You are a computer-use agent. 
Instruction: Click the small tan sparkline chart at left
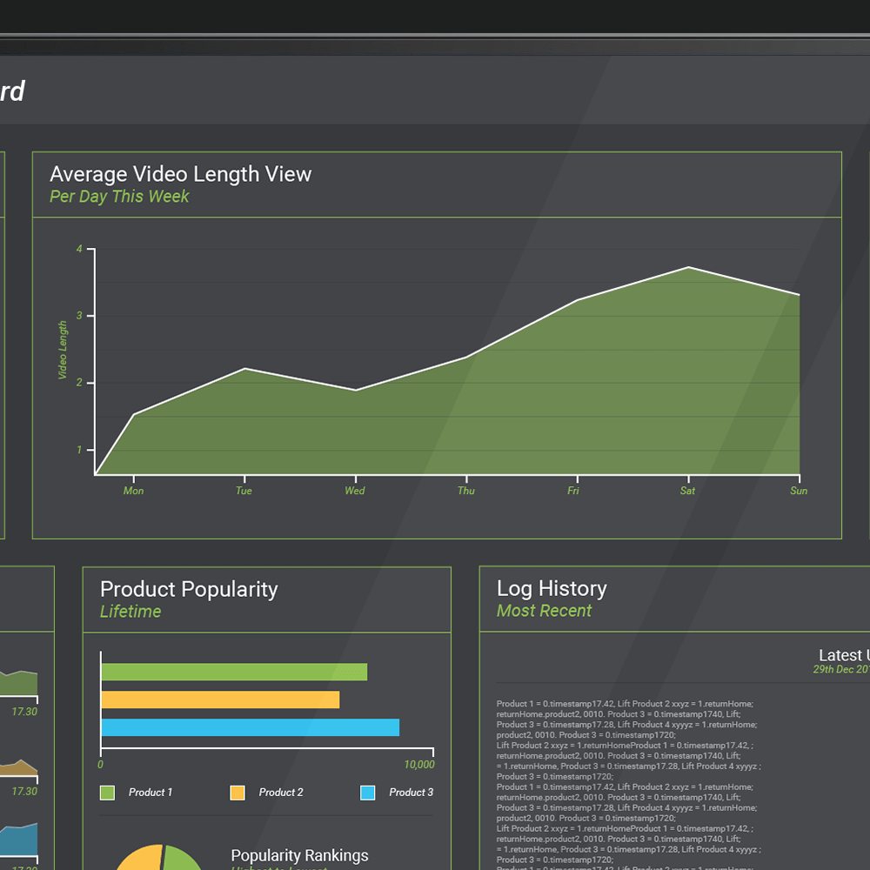19,768
